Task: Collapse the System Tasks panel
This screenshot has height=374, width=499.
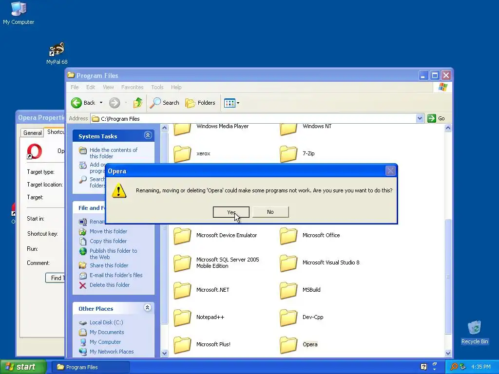Action: (x=148, y=135)
